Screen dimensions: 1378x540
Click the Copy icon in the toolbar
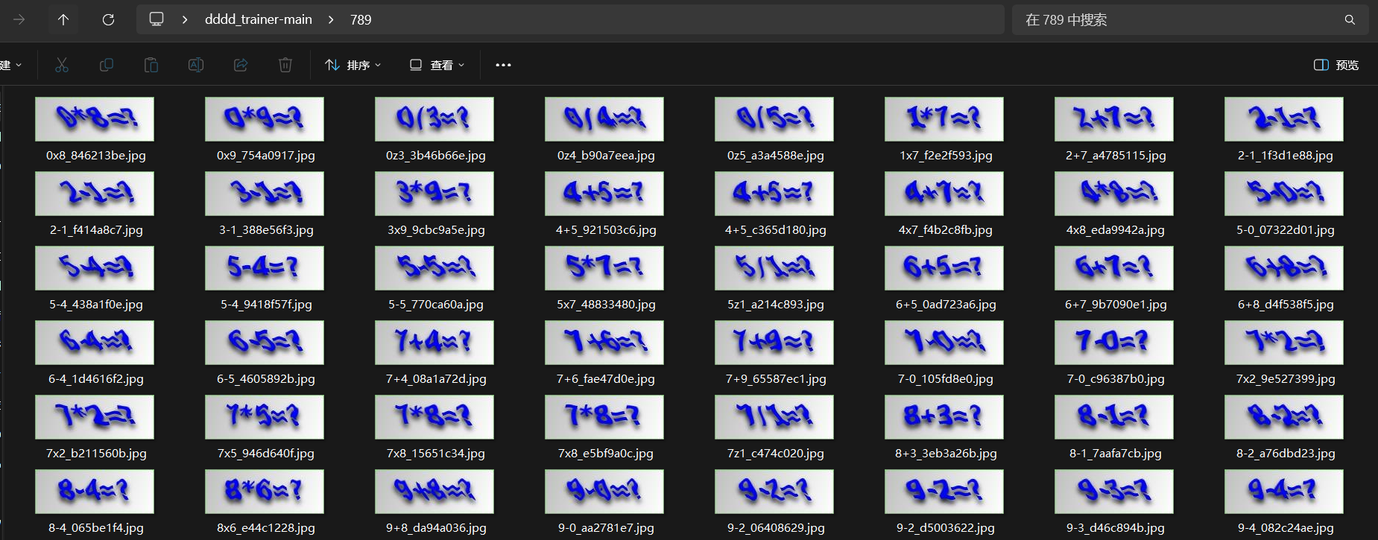click(x=107, y=65)
